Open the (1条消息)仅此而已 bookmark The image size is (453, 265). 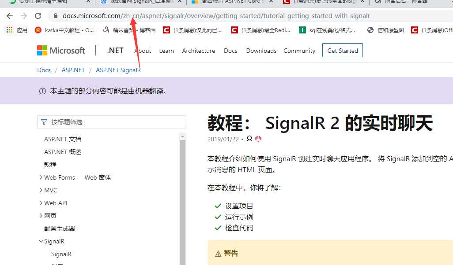[x=193, y=30]
